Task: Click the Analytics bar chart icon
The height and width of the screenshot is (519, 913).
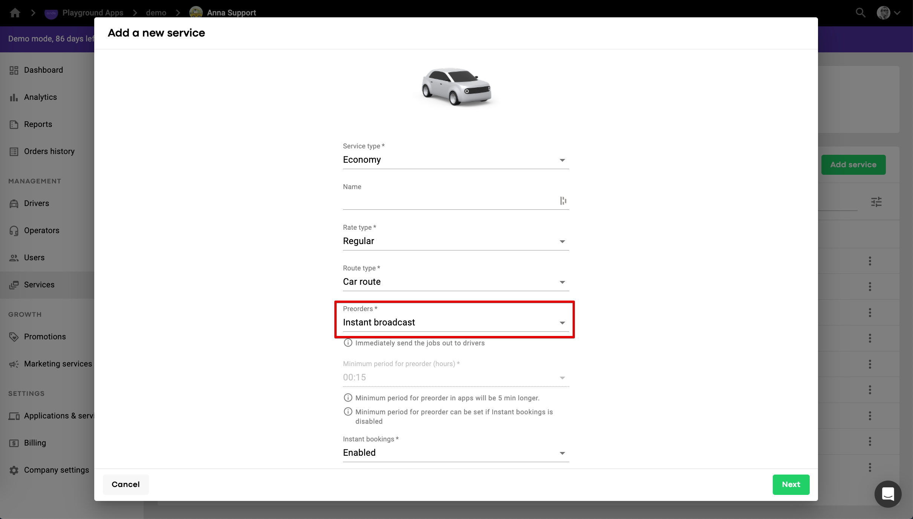Action: coord(14,98)
